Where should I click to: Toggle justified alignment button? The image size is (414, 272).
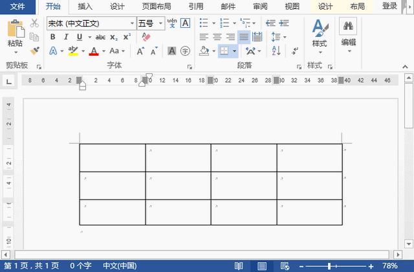(244, 37)
